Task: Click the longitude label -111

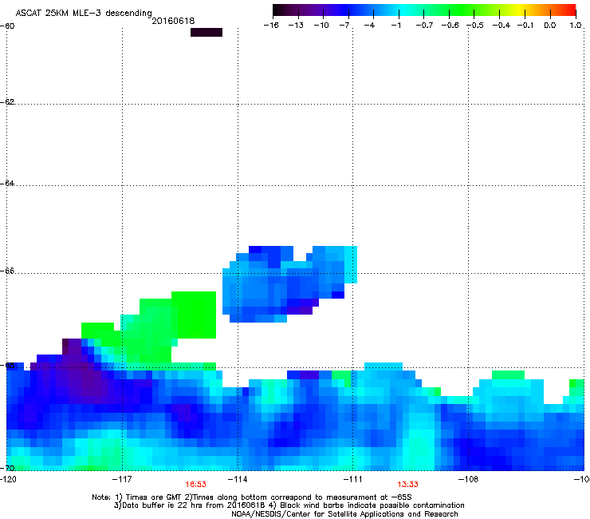Action: (x=352, y=479)
